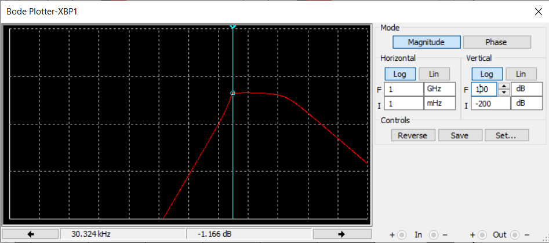Set horizontal axis to Lin
The width and height of the screenshot is (549, 243).
434,74
